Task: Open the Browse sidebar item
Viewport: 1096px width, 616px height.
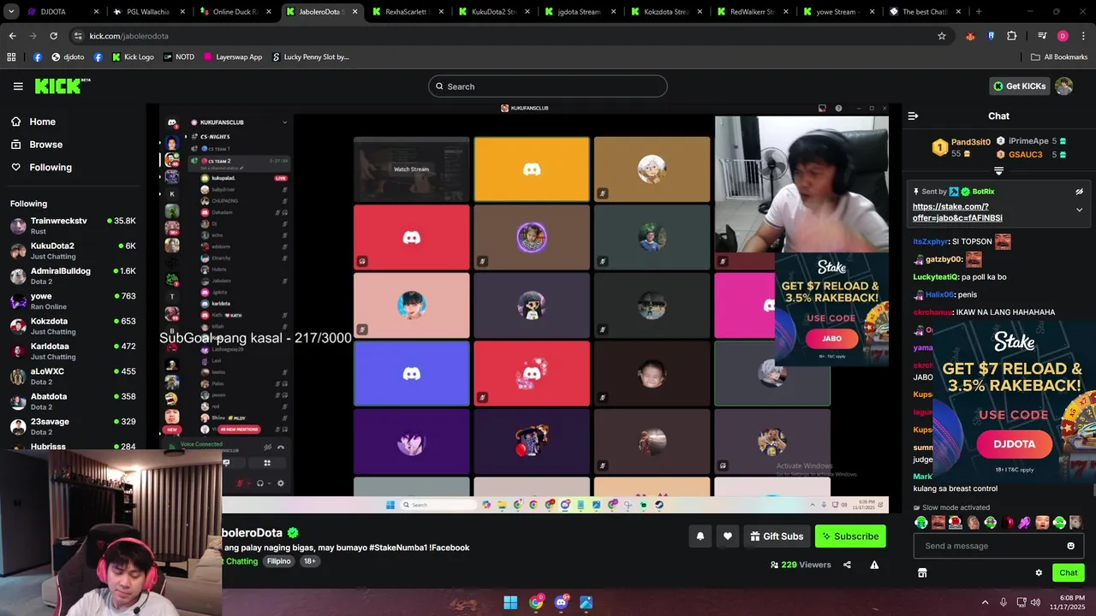Action: pyautogui.click(x=45, y=145)
